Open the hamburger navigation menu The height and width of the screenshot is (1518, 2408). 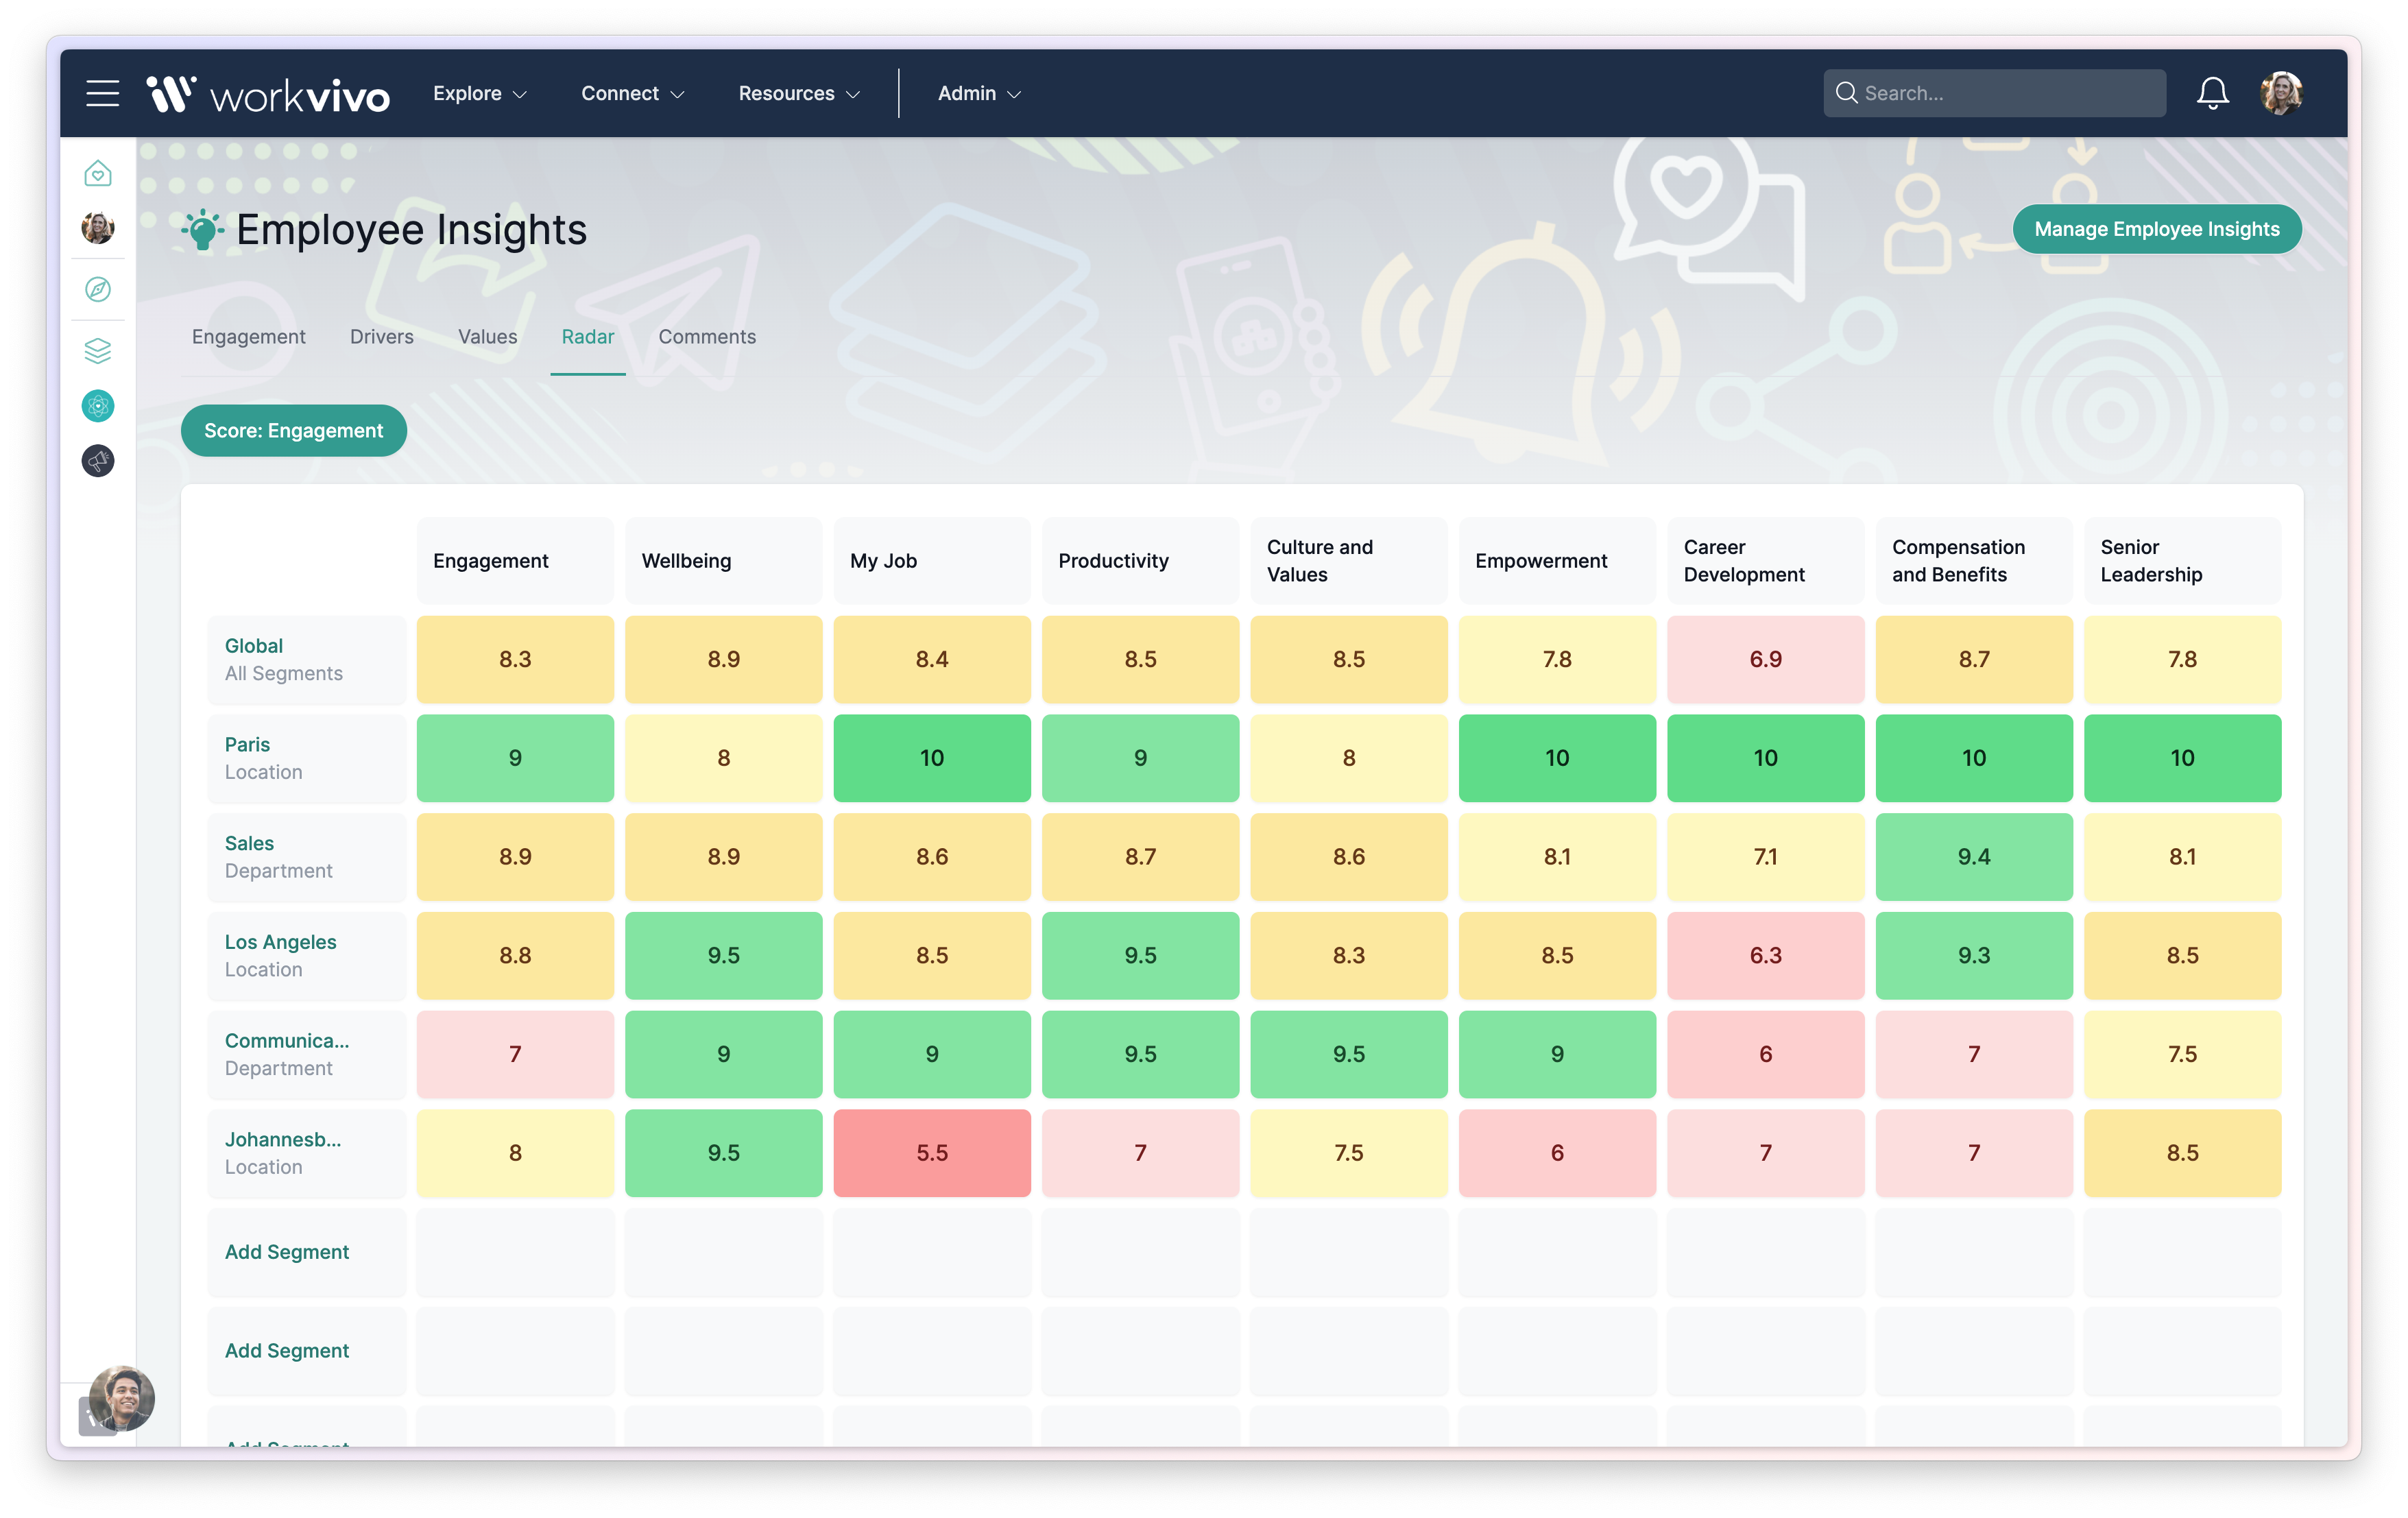click(x=101, y=92)
